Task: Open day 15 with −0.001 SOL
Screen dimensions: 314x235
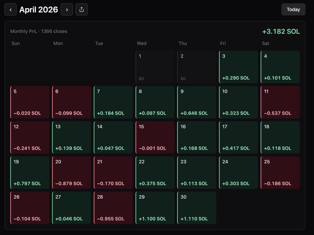Action: tap(155, 137)
